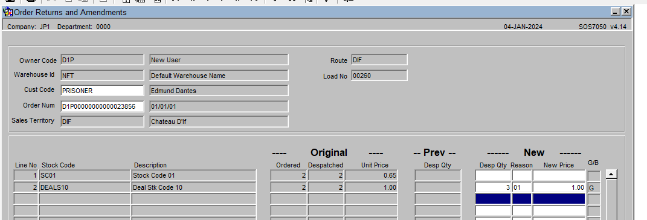Close the Order Returns and Amendments window
Image resolution: width=647 pixels, height=220 pixels.
tap(626, 11)
